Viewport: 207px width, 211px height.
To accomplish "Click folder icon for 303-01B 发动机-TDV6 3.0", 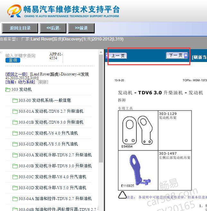I will click(15, 122).
